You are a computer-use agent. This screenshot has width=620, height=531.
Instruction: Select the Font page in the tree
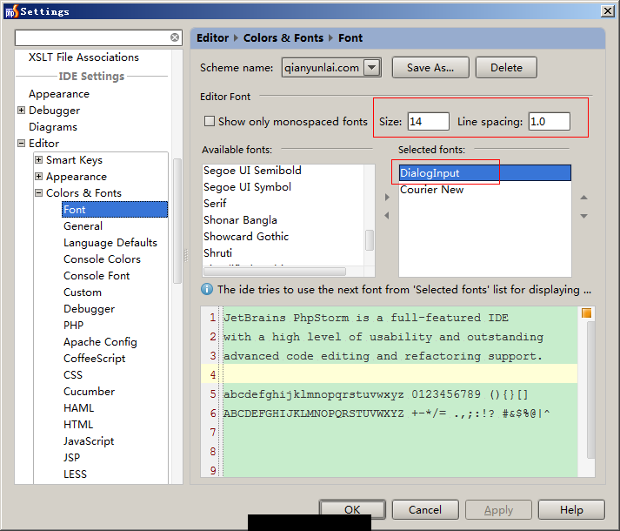(115, 210)
